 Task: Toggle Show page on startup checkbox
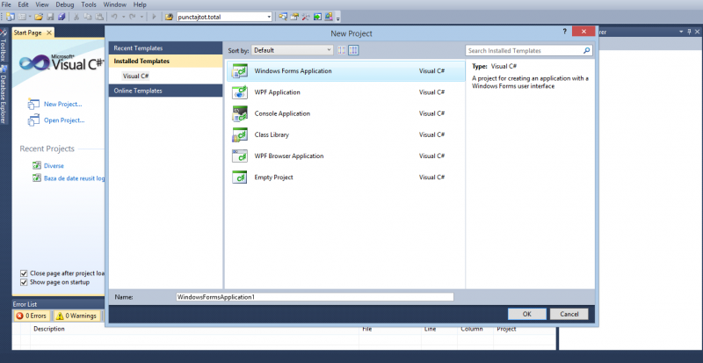pyautogui.click(x=24, y=282)
